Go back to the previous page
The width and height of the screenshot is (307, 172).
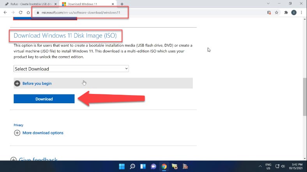coord(5,12)
